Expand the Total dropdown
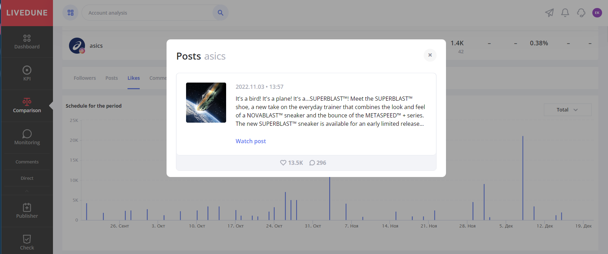This screenshot has width=608, height=254. [x=567, y=110]
